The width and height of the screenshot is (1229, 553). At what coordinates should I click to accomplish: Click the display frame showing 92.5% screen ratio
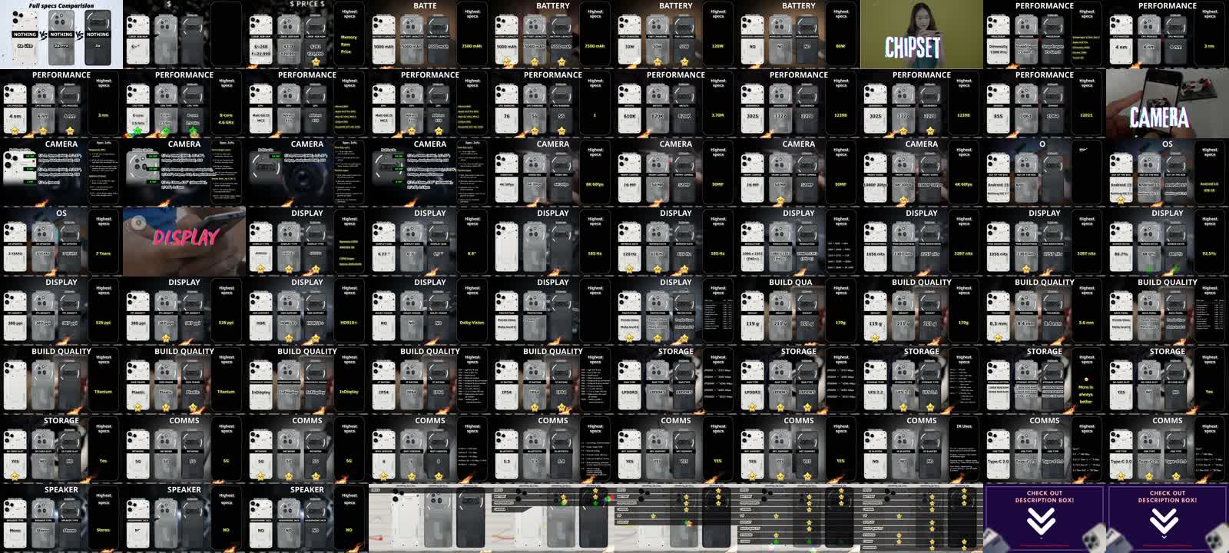pyautogui.click(x=1168, y=242)
